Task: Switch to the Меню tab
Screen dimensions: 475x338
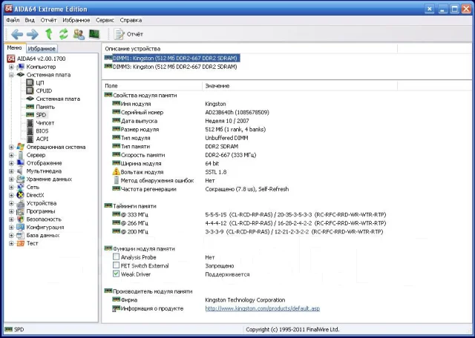Action: [14, 48]
